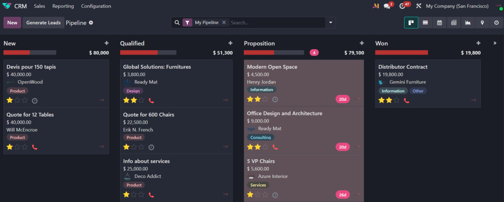Click Other tag on Distributor Contract
This screenshot has height=202, width=504.
[418, 91]
